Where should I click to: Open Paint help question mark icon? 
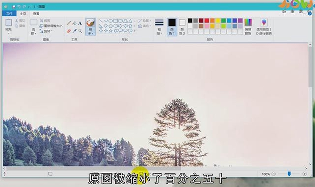pyautogui.click(x=310, y=14)
